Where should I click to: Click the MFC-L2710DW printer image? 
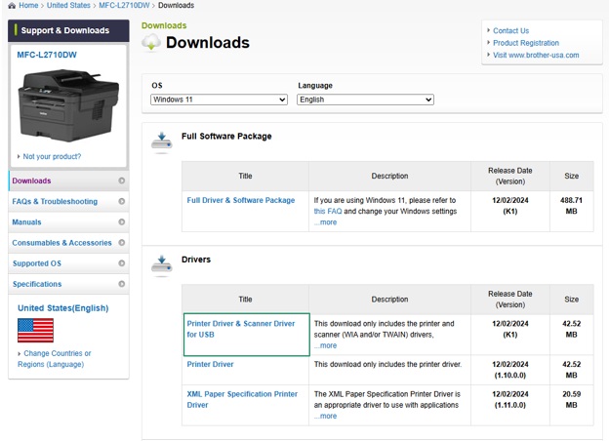(68, 104)
